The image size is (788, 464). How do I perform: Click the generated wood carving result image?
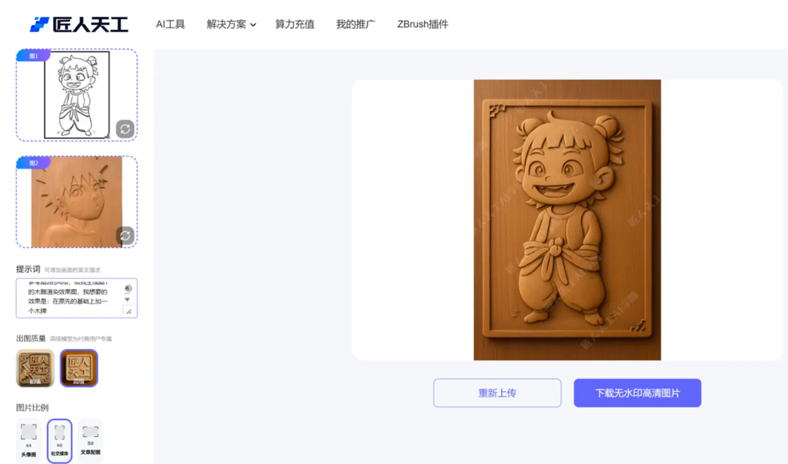(567, 219)
